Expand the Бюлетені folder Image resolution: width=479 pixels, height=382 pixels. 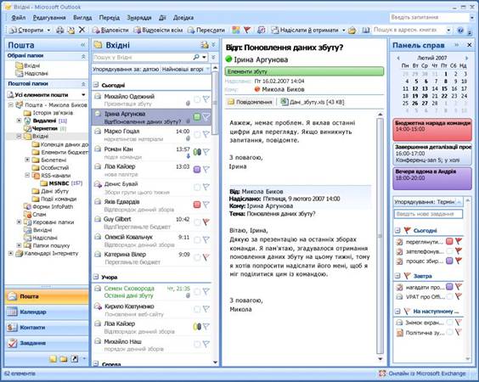(27, 160)
